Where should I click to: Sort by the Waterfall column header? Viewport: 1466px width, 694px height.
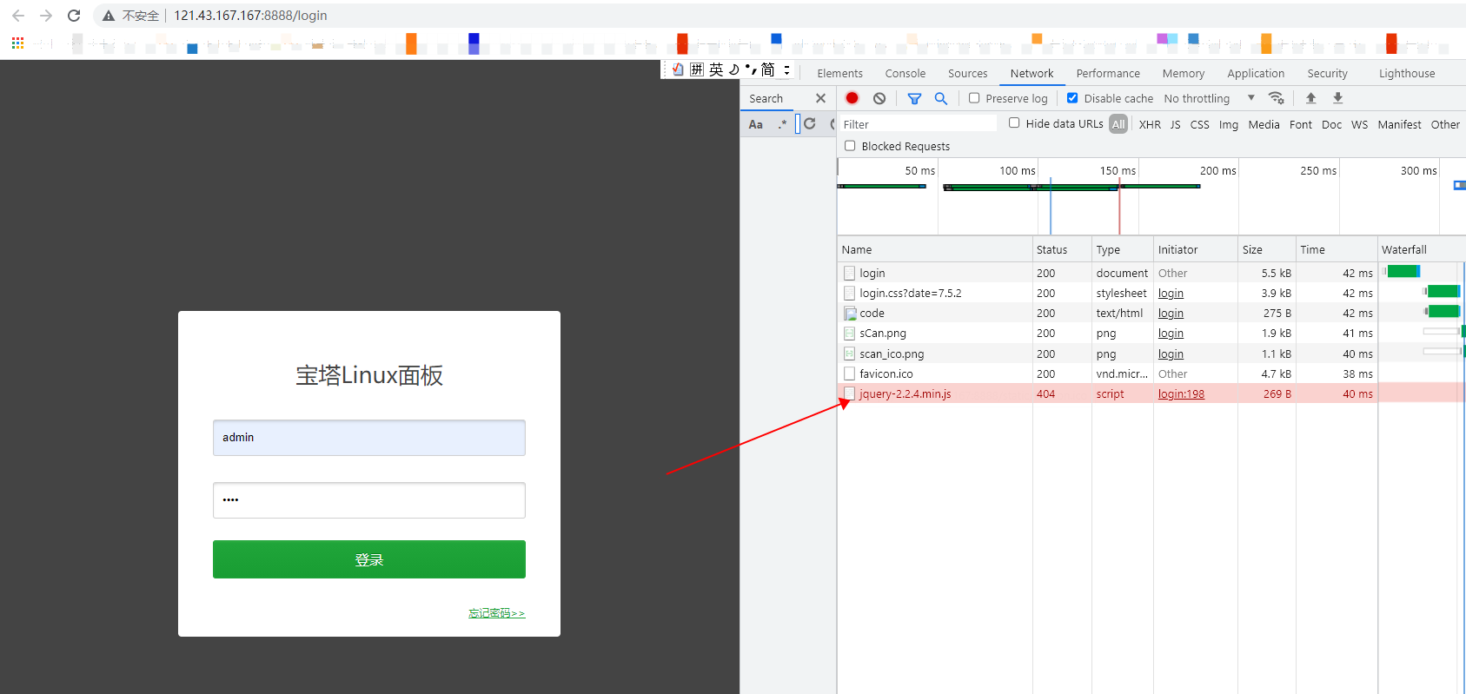[1421, 249]
